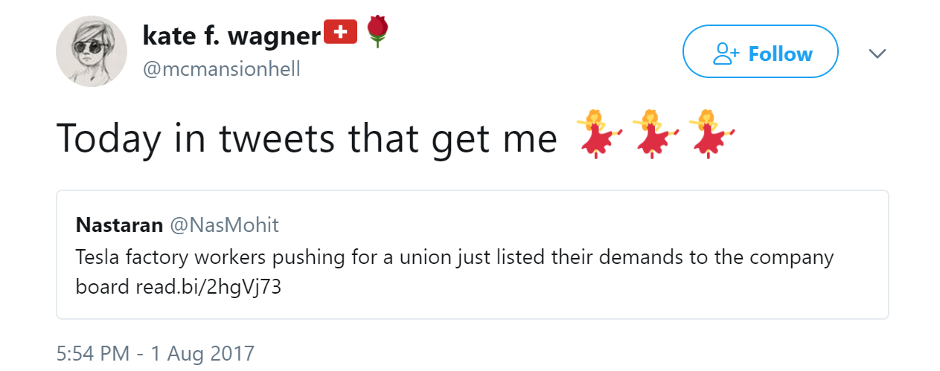The height and width of the screenshot is (371, 940).
Task: Click the red rose emoji beside the name
Action: tap(378, 31)
